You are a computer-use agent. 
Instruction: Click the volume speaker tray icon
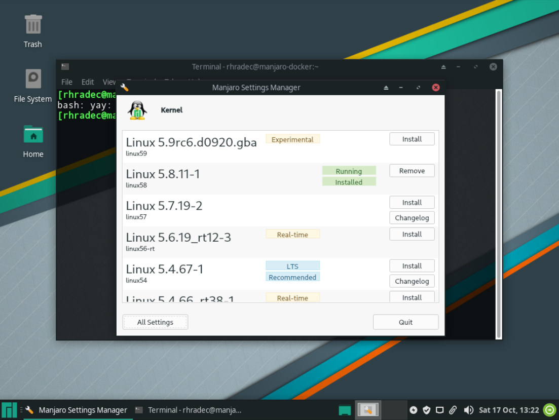point(468,410)
